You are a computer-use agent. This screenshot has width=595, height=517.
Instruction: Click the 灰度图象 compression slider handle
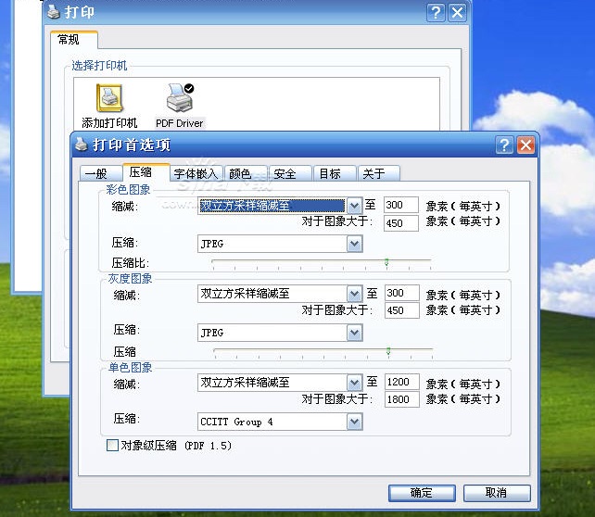[x=387, y=351]
